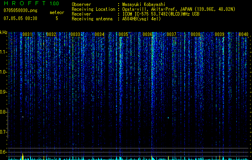Viewport: 252px width, 160px height.
Task: Click the 0.7 frequency axis label
Action: coord(3,132)
